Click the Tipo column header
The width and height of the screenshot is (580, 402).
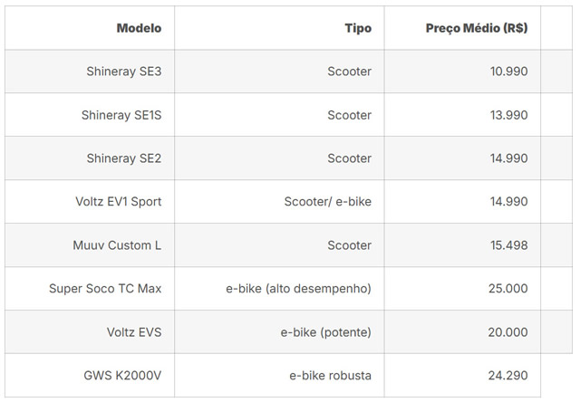(x=358, y=28)
